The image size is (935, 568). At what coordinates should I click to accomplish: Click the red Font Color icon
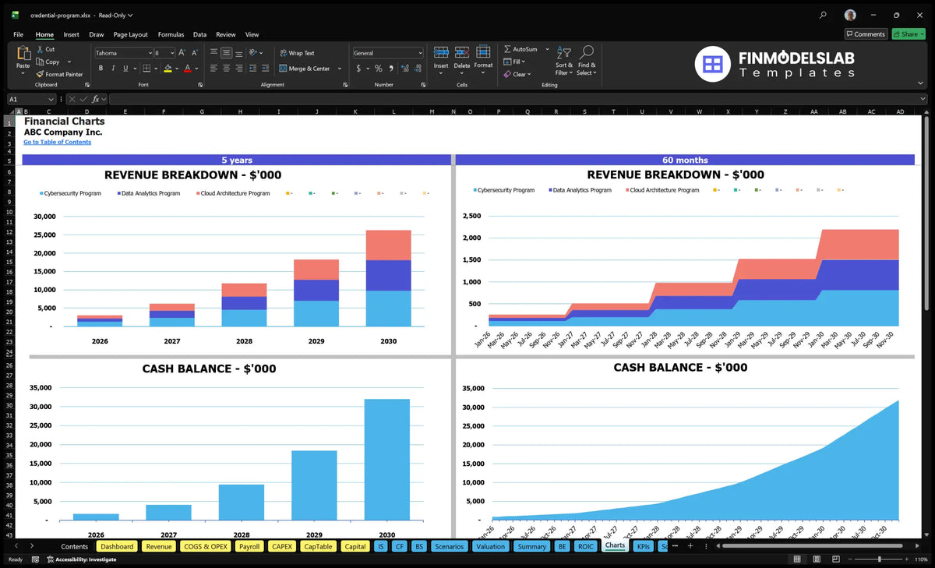(188, 69)
